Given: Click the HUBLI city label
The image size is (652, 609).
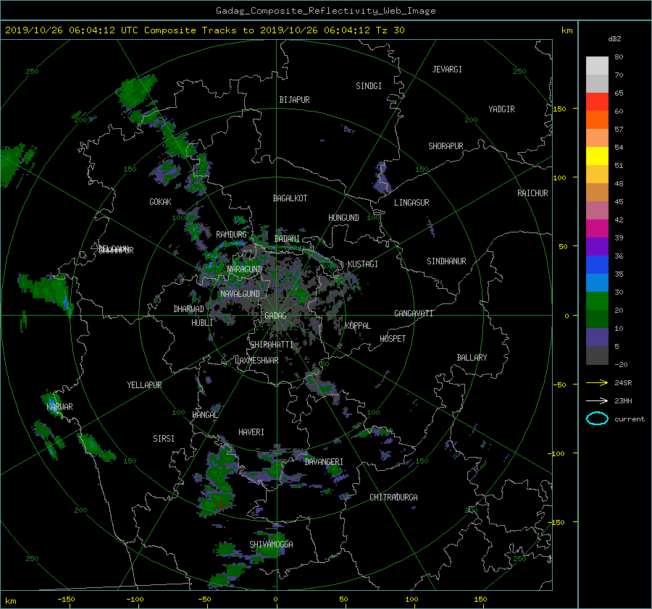Looking at the screenshot, I should click(x=202, y=323).
